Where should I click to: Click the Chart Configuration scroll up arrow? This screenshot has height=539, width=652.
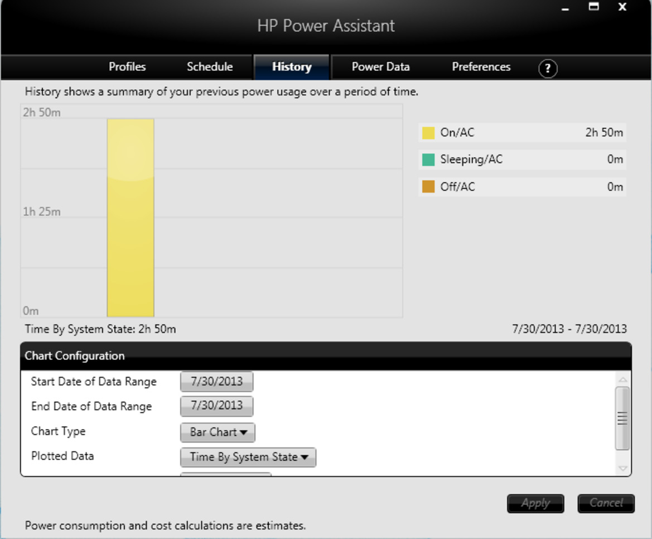click(622, 380)
